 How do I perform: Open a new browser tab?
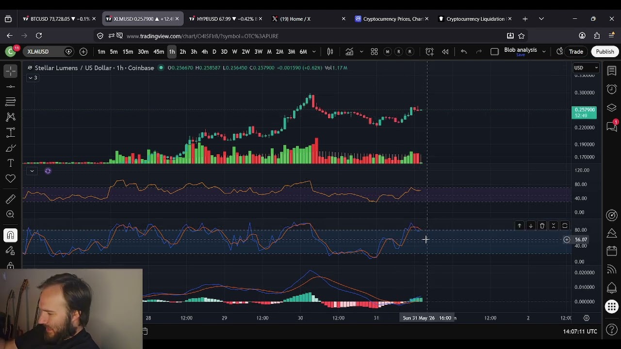pyautogui.click(x=525, y=19)
